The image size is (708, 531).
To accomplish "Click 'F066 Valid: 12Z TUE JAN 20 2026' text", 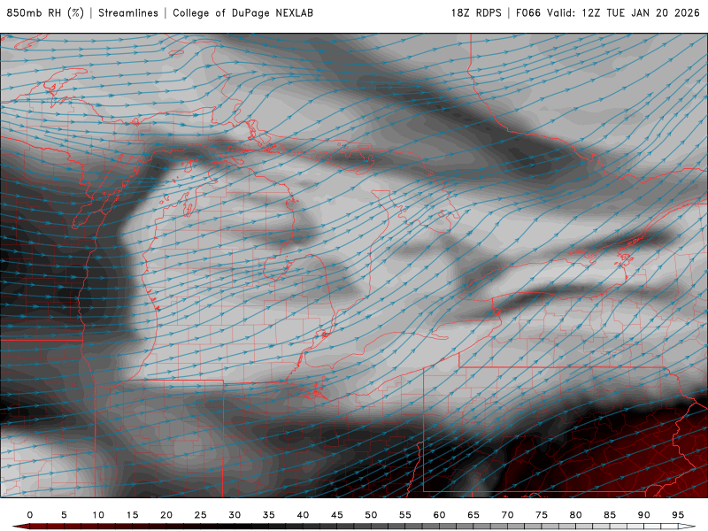I will tap(608, 13).
